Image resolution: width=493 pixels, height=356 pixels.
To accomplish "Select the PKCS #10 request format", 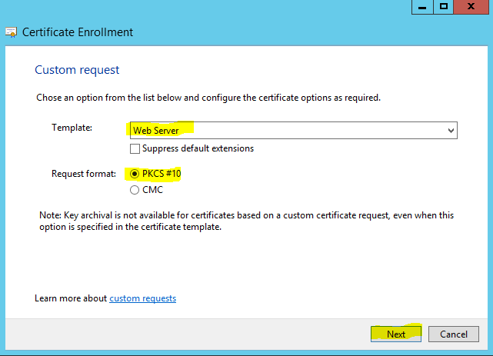I will (x=135, y=174).
